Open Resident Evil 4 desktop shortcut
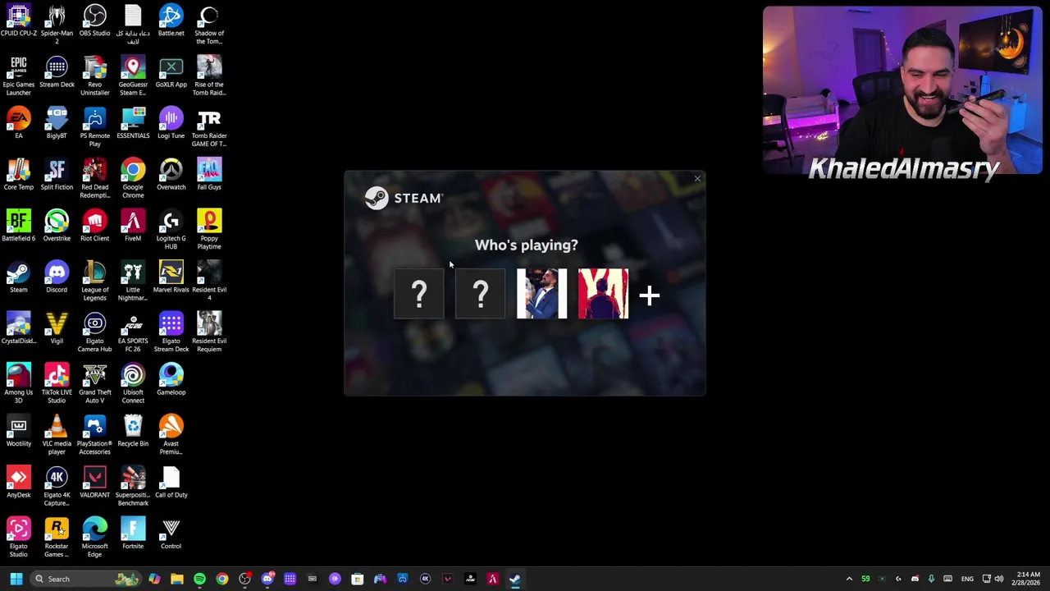This screenshot has height=591, width=1050. click(209, 281)
